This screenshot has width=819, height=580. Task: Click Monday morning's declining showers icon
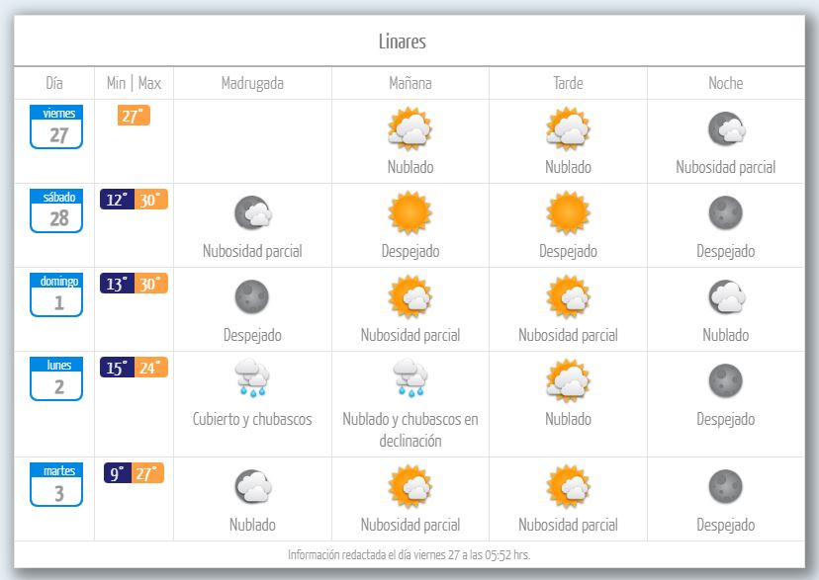pos(409,379)
